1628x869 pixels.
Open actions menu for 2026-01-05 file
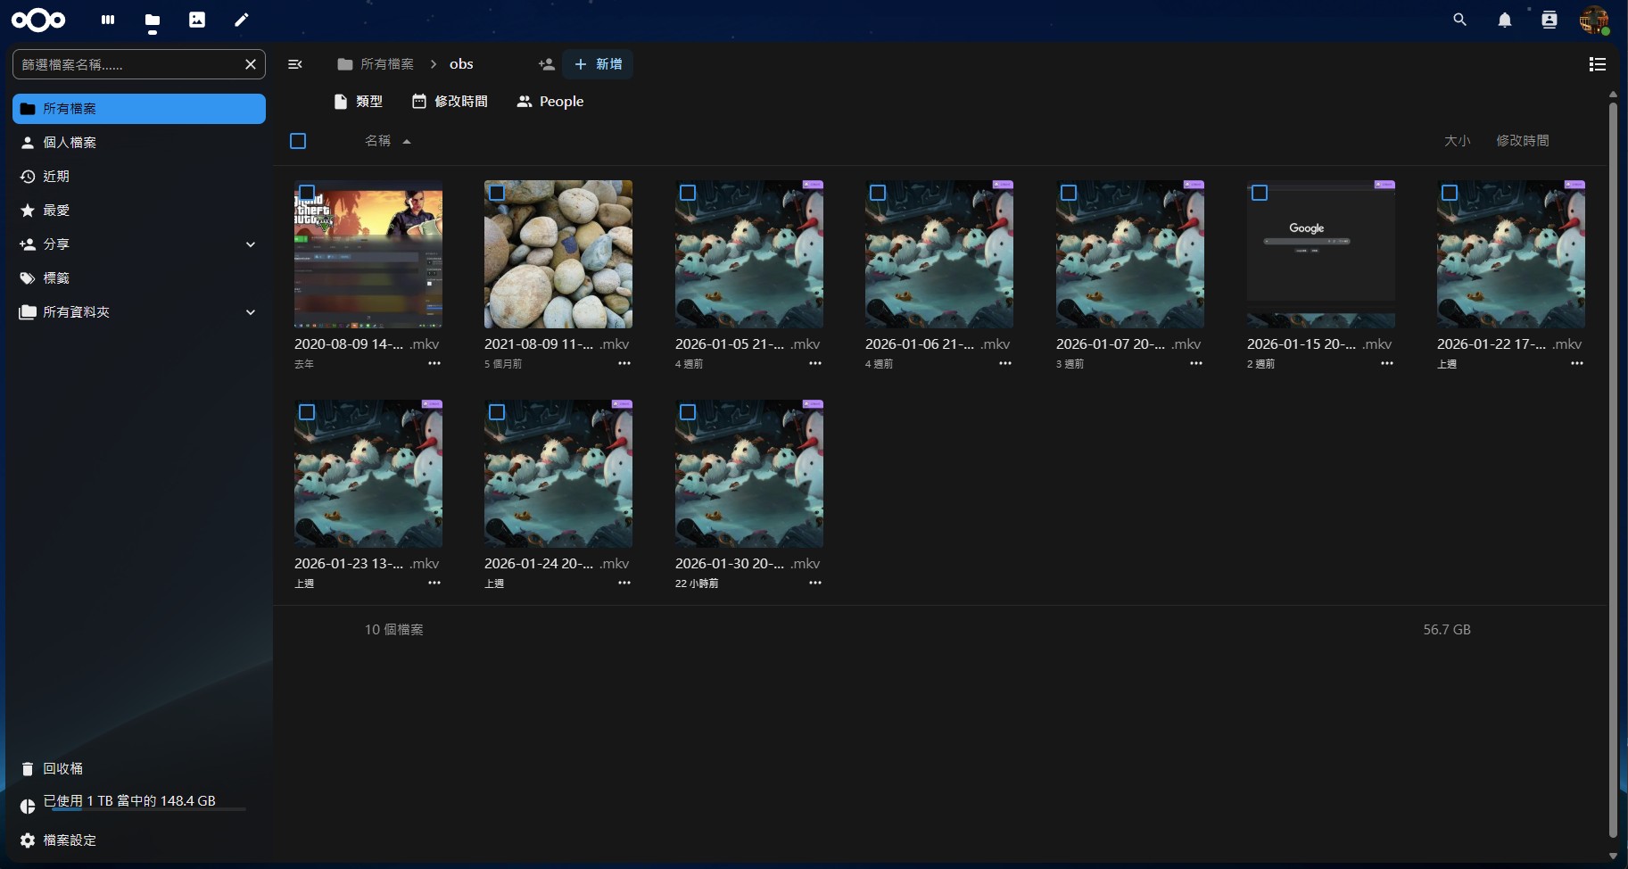815,363
